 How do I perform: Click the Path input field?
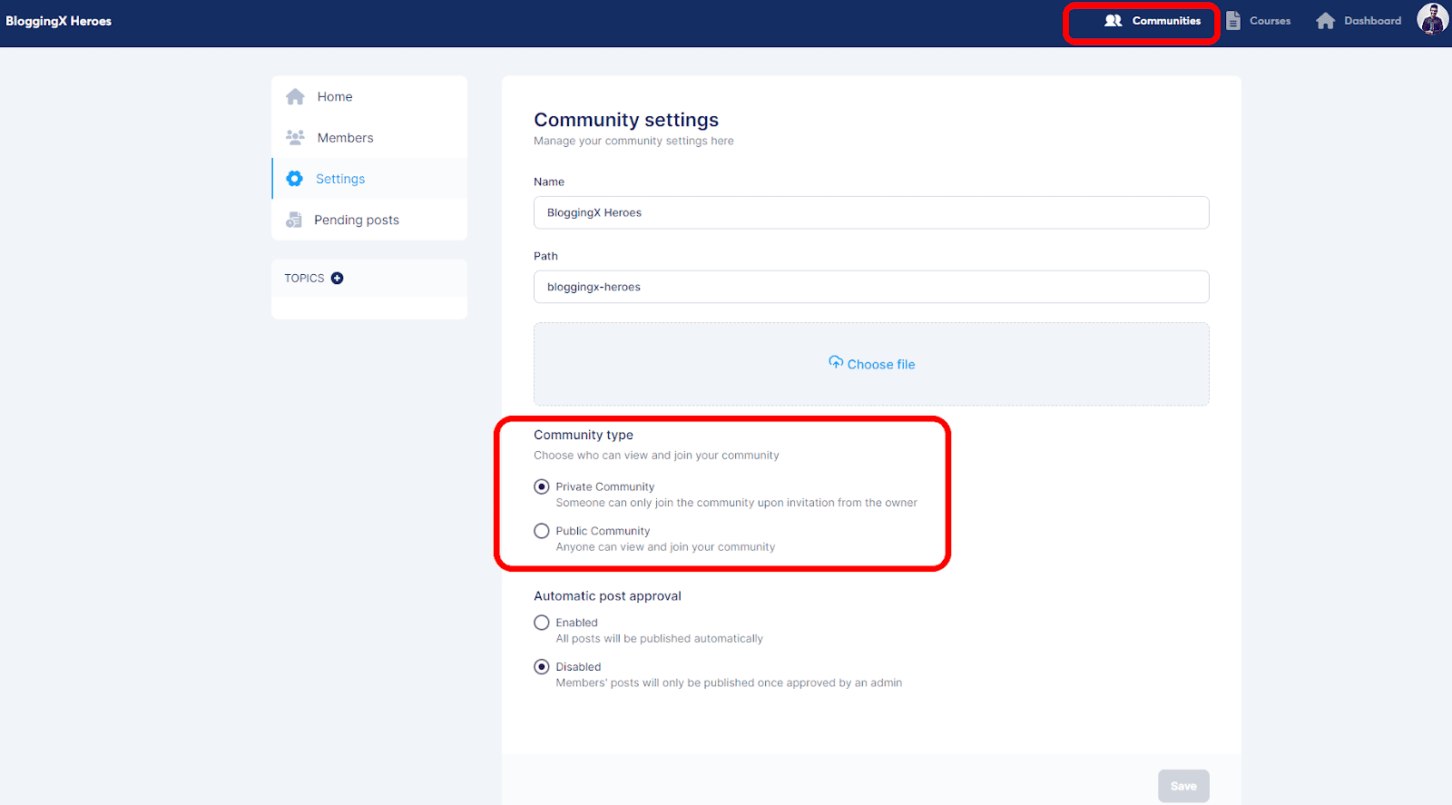(x=871, y=287)
